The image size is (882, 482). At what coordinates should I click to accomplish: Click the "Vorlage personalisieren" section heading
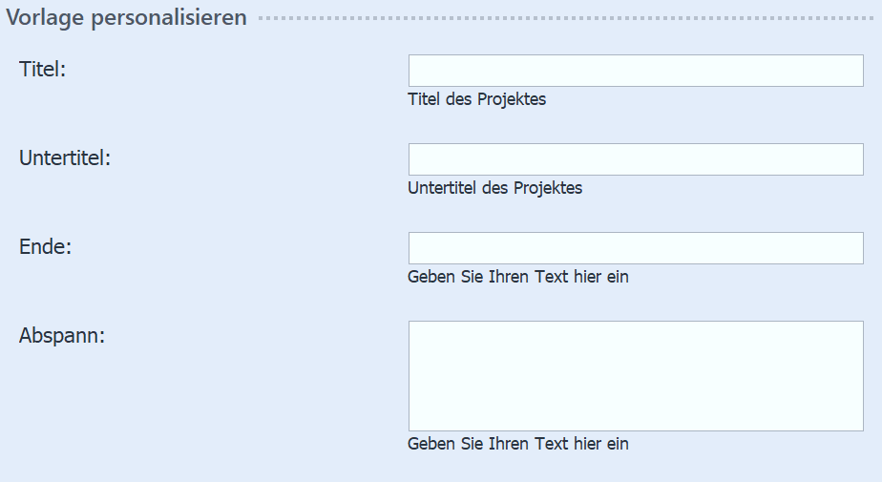[x=127, y=18]
